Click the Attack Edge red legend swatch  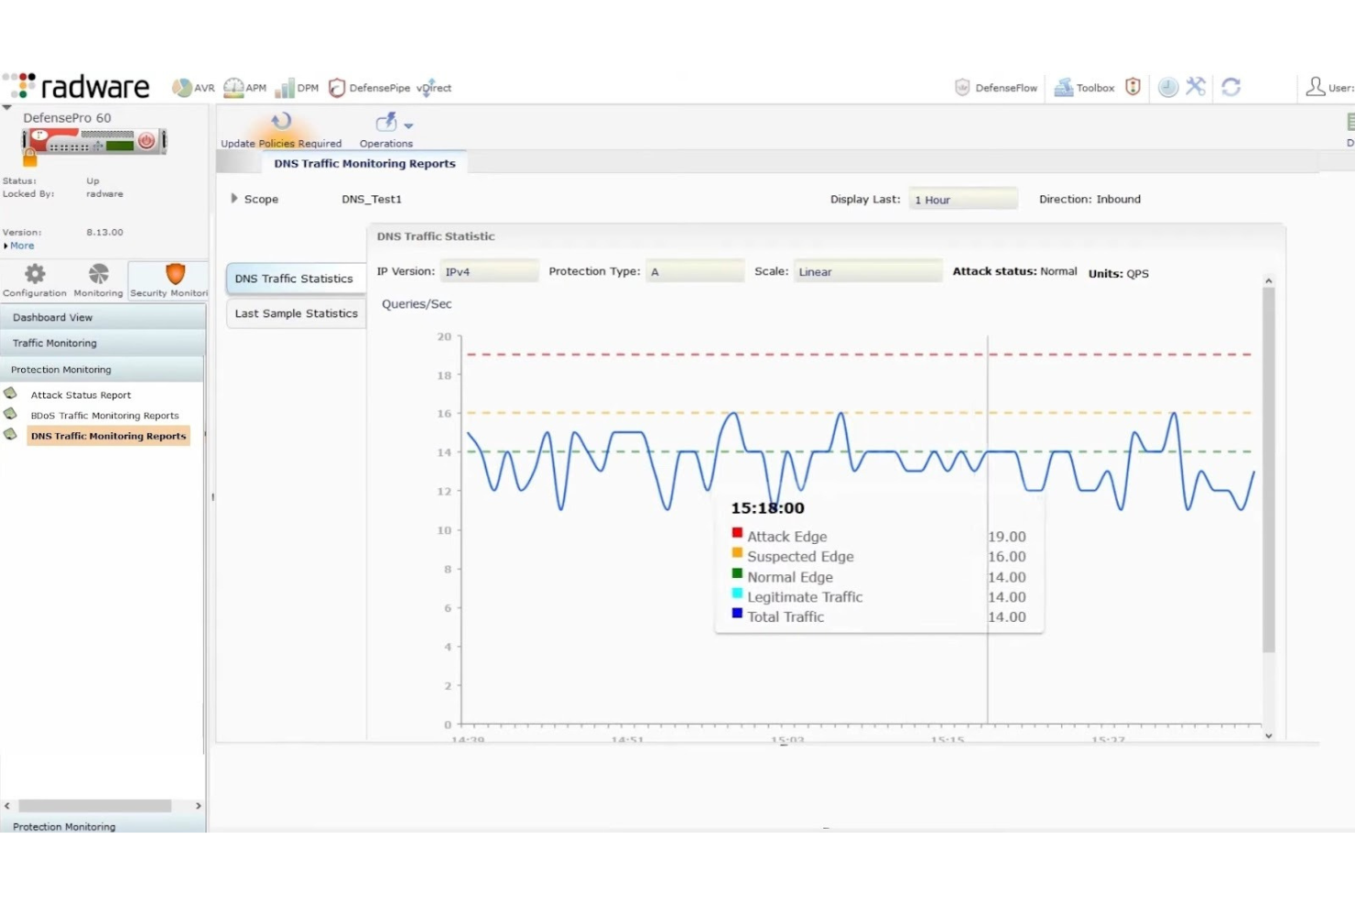click(737, 533)
